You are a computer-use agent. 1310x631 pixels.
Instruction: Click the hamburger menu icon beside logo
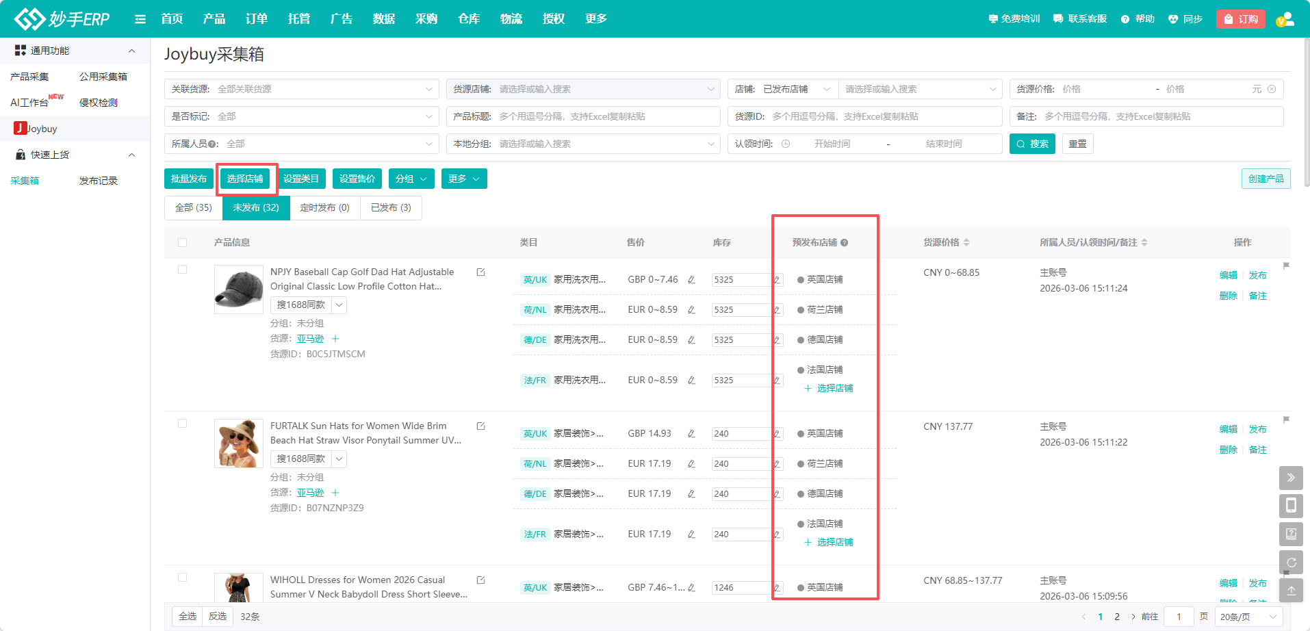tap(140, 19)
